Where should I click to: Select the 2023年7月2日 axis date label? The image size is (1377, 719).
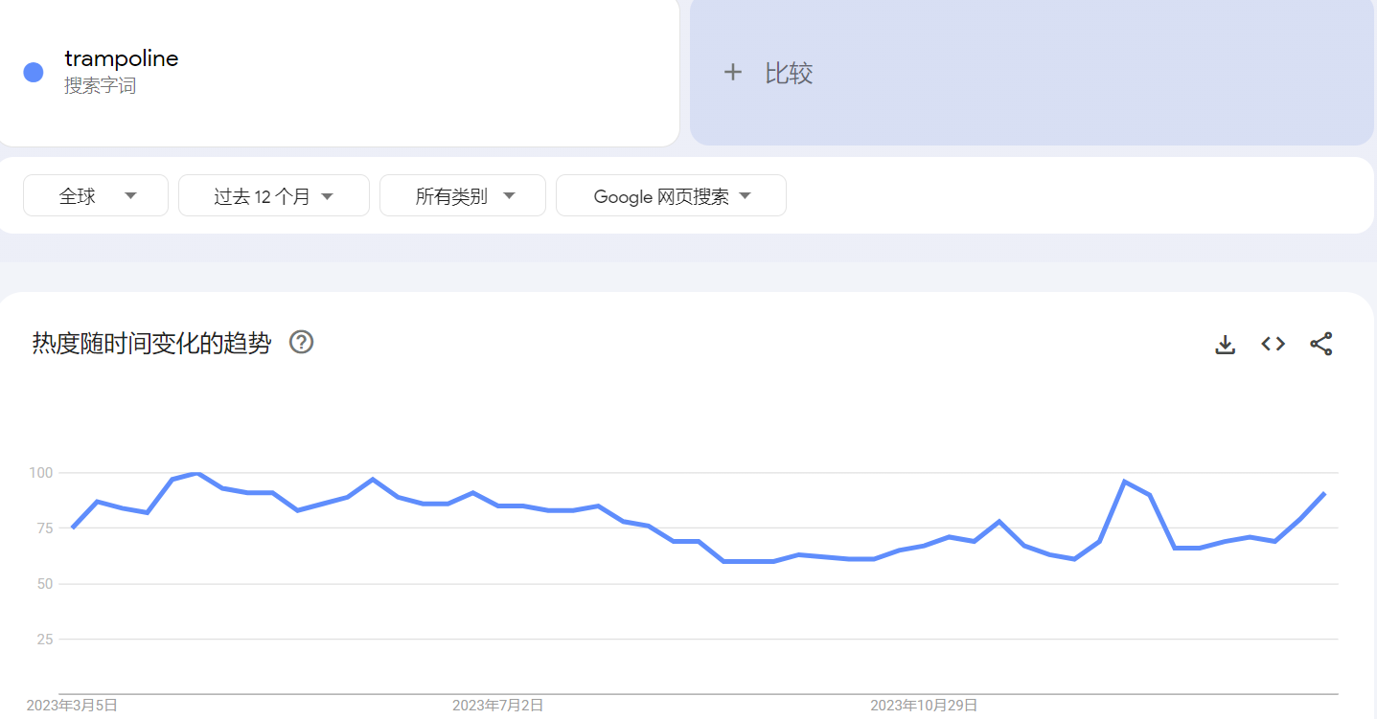pyautogui.click(x=497, y=706)
